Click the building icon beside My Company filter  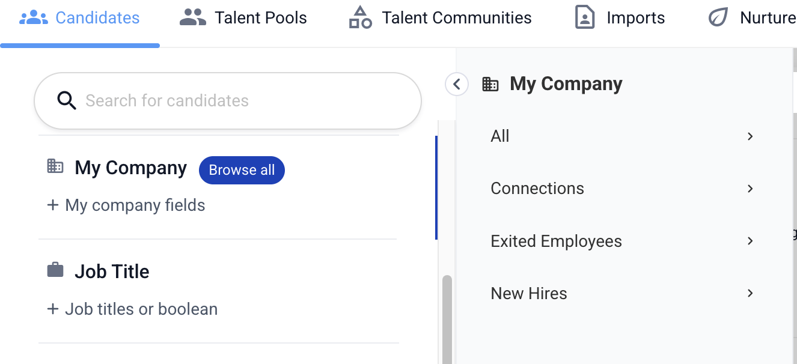(x=55, y=166)
